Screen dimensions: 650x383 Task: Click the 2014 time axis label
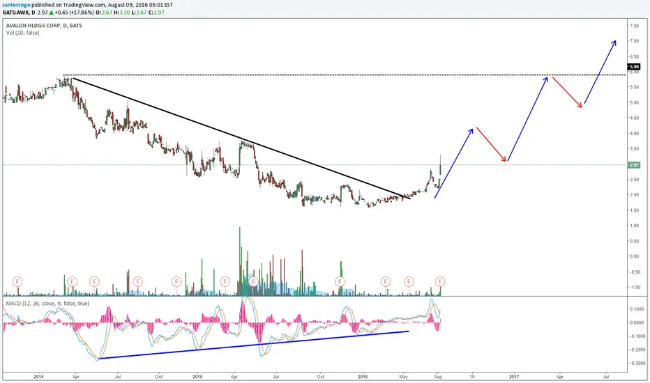coord(38,377)
